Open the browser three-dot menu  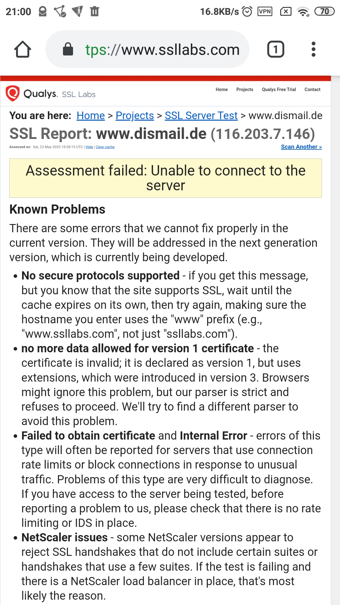click(314, 49)
